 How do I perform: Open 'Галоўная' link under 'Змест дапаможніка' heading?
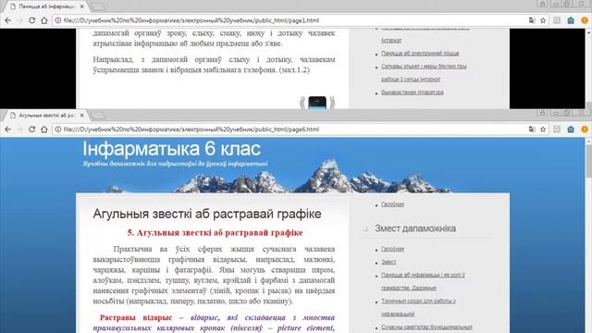click(x=392, y=249)
